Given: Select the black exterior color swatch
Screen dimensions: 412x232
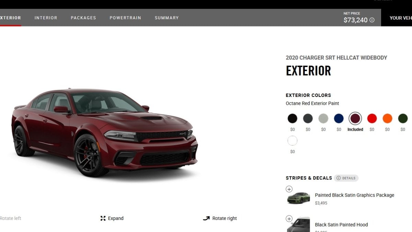Looking at the screenshot, I should point(293,119).
